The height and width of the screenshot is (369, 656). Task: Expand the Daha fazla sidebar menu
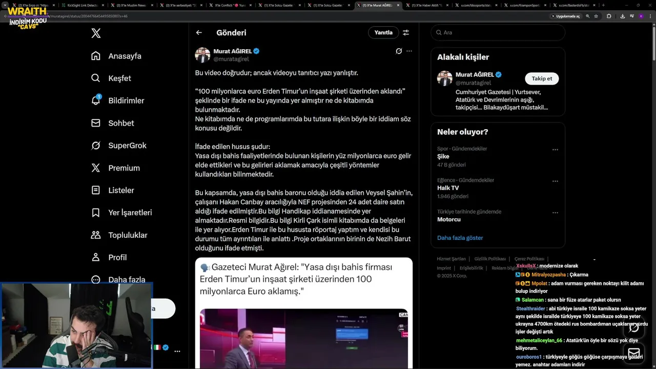[118, 280]
